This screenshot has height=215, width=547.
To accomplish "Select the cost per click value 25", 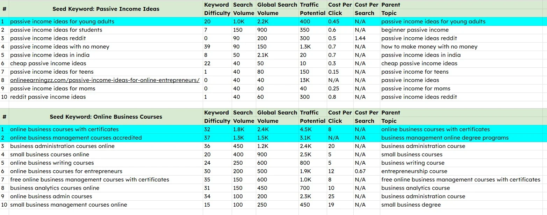I will pos(331,197).
